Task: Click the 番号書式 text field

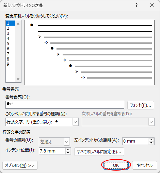Action: 65,105
